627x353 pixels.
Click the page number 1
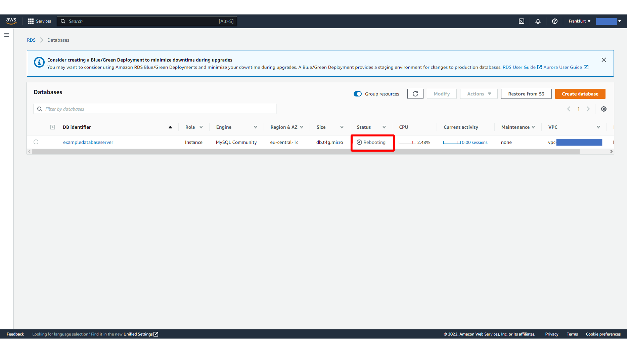click(x=578, y=109)
